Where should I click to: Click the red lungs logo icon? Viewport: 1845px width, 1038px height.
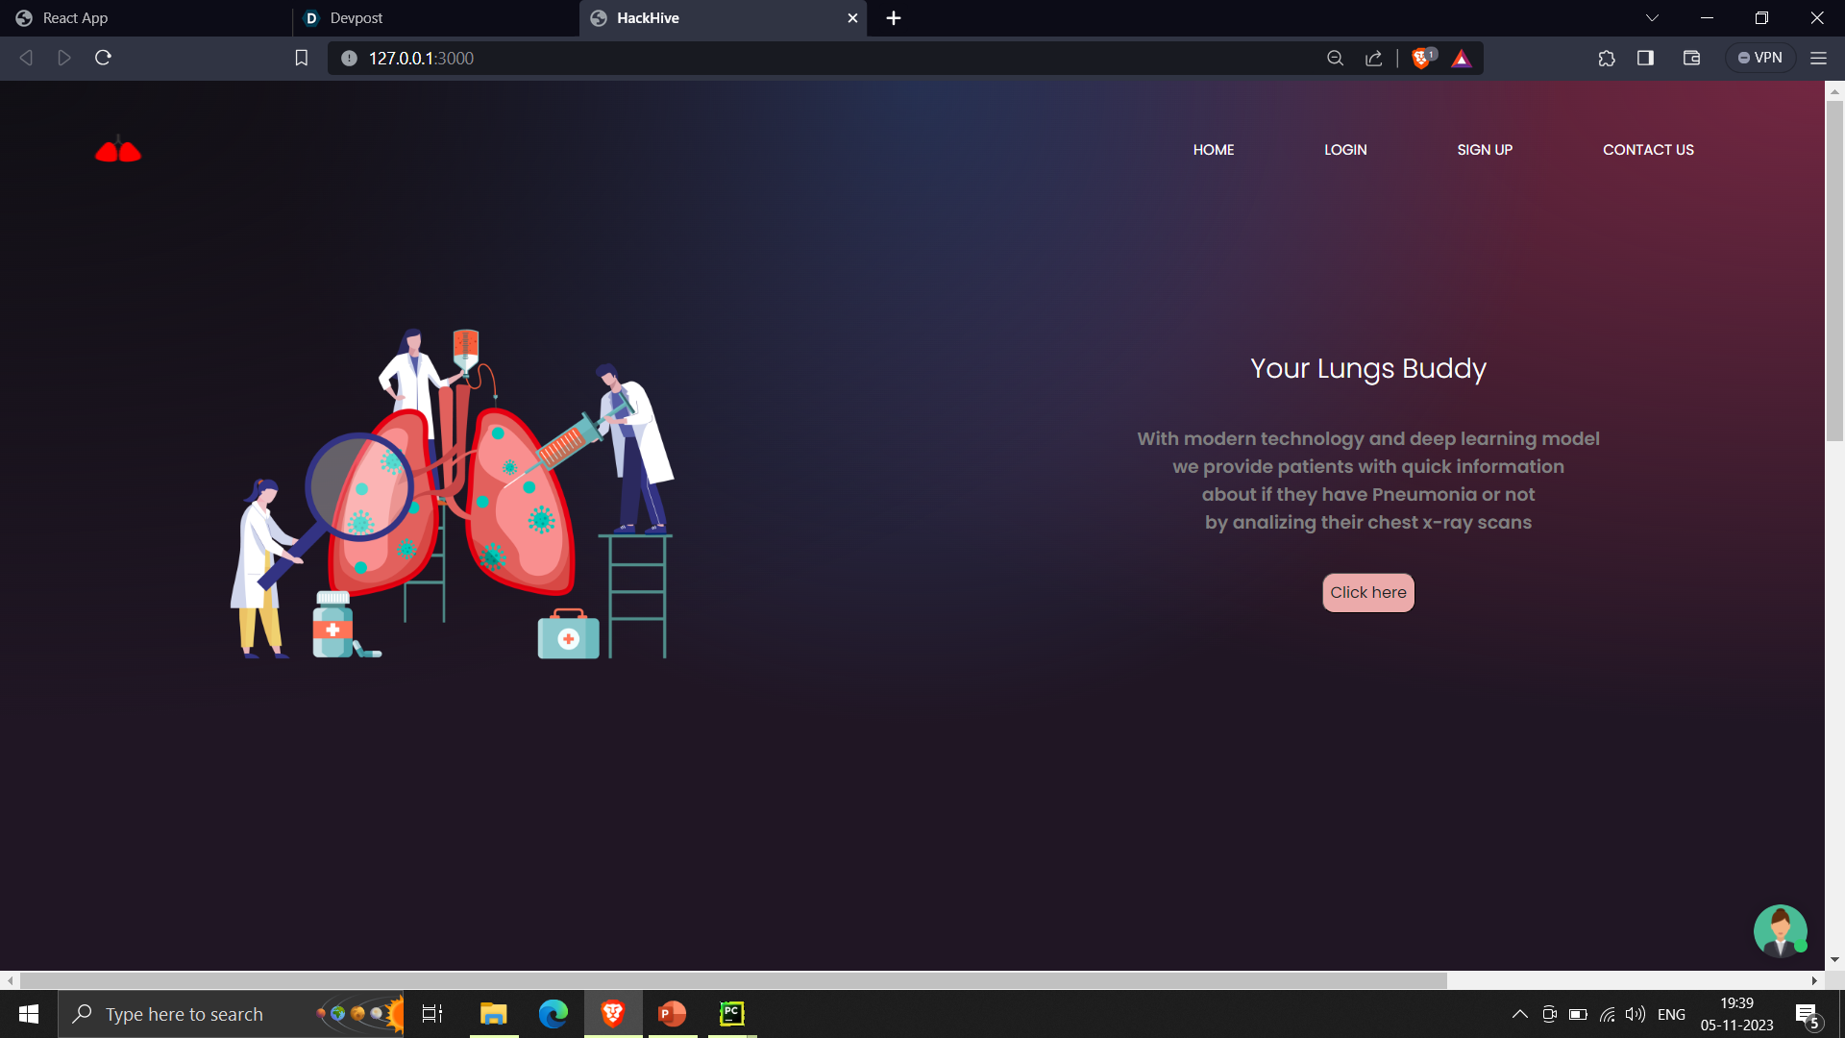coord(118,150)
